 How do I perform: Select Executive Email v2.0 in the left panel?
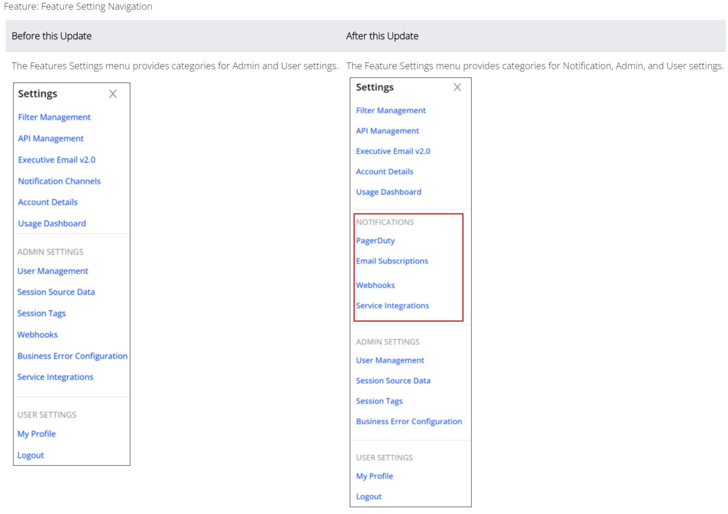pyautogui.click(x=56, y=160)
